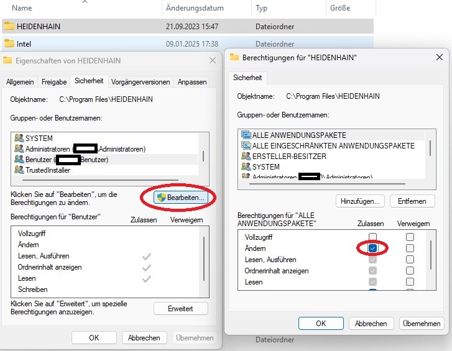Click the ALLE EINGESCHRÄNKTEN ANWENDUNGSPAKETE icon
The width and height of the screenshot is (452, 351).
246,145
